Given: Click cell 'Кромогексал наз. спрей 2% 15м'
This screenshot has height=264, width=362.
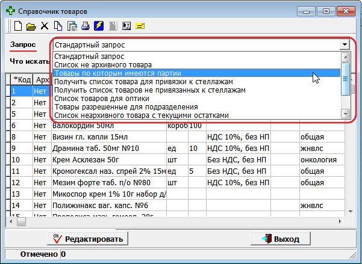Looking at the screenshot, I should click(x=109, y=171).
